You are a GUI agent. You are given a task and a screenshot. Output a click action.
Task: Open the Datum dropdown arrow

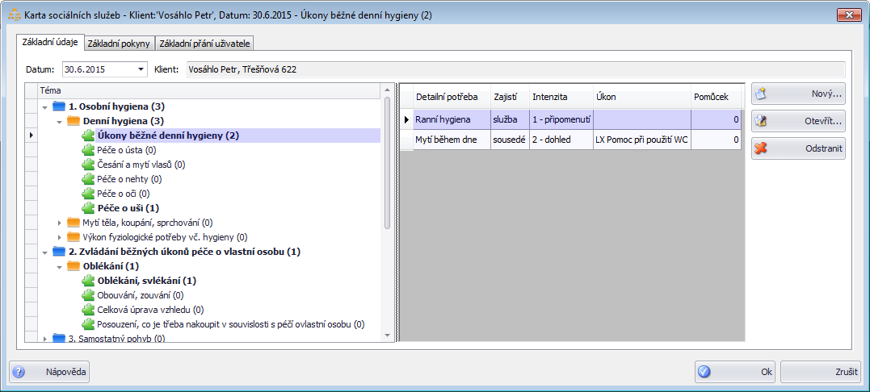pos(141,69)
